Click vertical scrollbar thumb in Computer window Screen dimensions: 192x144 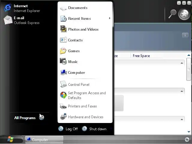tap(189, 69)
